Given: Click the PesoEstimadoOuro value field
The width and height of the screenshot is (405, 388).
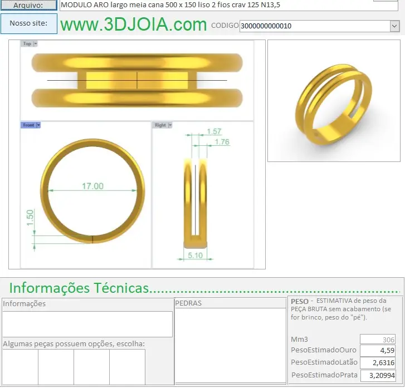Looking at the screenshot, I should (x=377, y=351).
